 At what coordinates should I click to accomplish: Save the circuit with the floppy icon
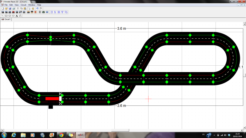pyautogui.click(x=10, y=8)
